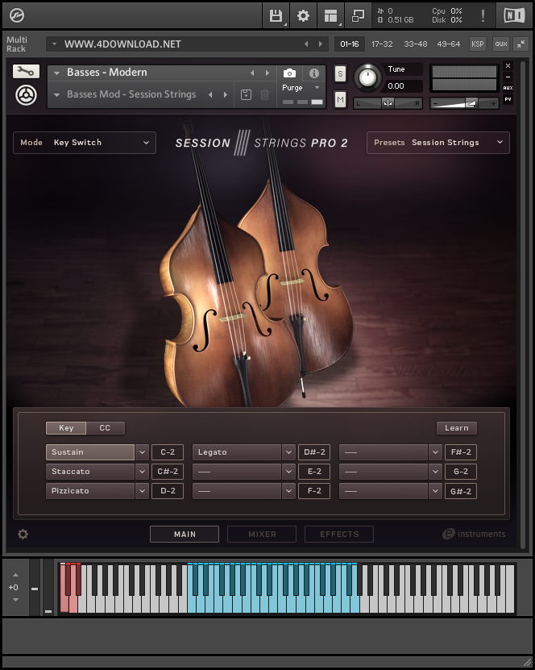The width and height of the screenshot is (535, 670).
Task: Click the F#-2 key assignment
Action: click(x=461, y=452)
